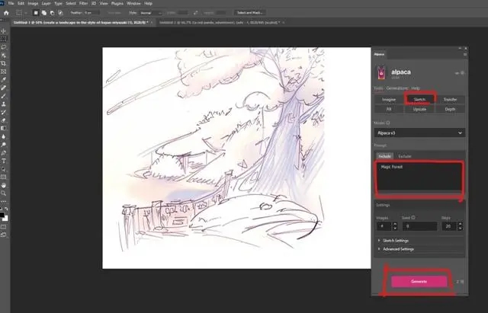This screenshot has height=313, width=488.
Task: Select the Horizontal Type tool
Action: click(3, 161)
